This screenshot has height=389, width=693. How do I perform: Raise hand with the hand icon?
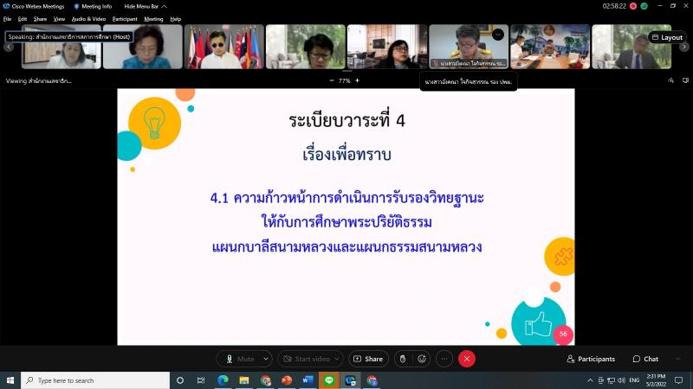coord(403,359)
